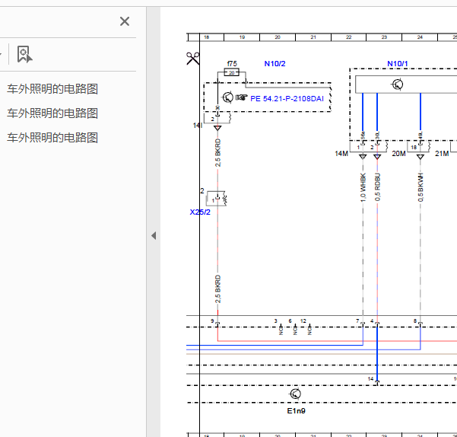The width and height of the screenshot is (457, 437).
Task: Click column 21 in the top ruler
Action: coord(313,37)
